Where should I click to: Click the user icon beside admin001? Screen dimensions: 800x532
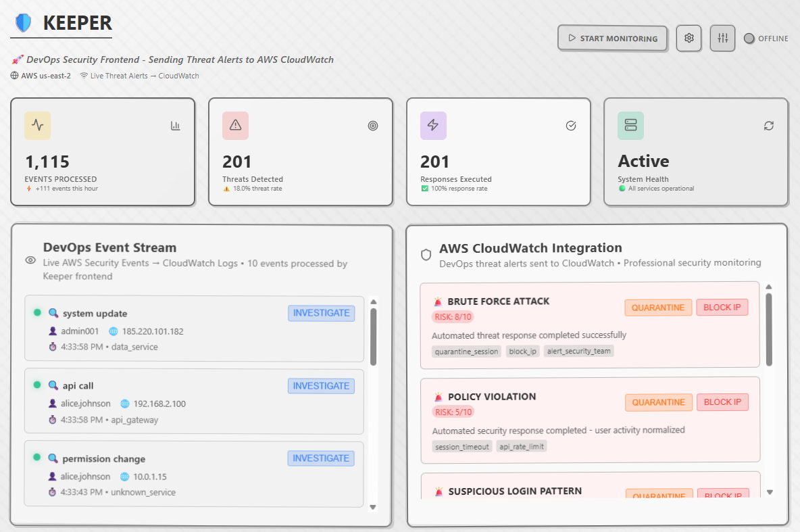[53, 331]
